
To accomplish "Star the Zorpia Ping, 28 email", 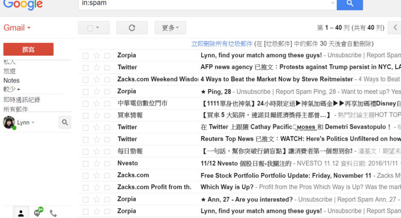I will 97,92.
